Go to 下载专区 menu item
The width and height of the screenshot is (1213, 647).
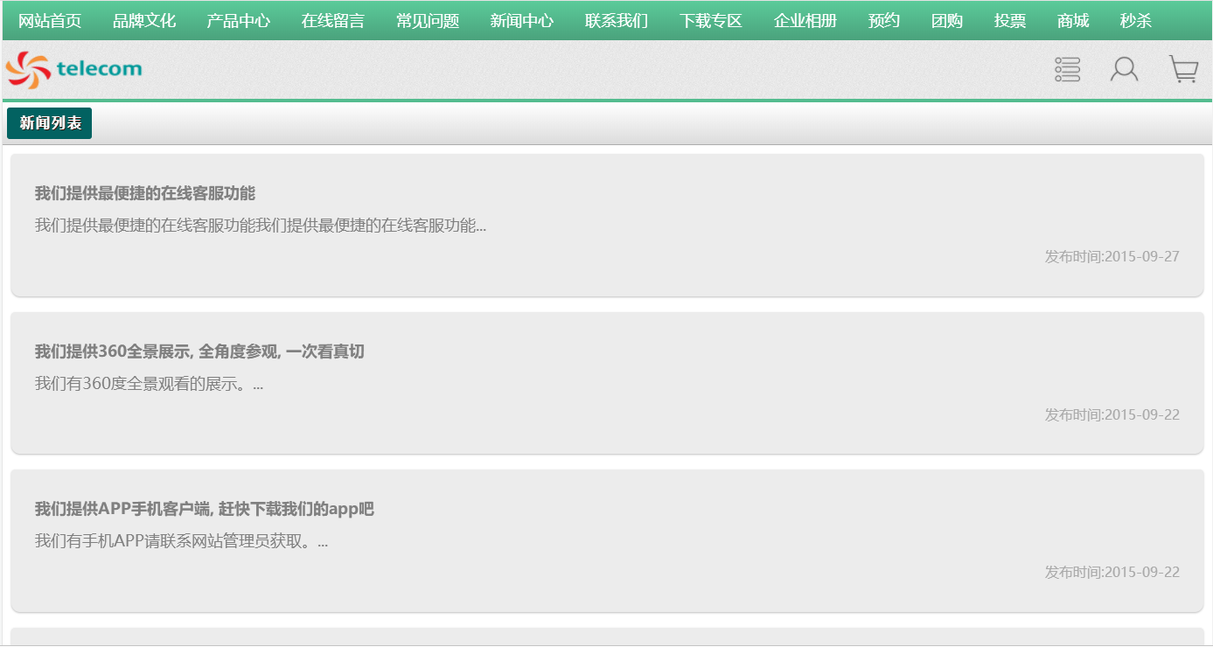pyautogui.click(x=711, y=21)
